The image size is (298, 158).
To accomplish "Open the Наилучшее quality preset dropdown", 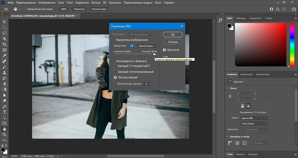I will coord(147,46).
